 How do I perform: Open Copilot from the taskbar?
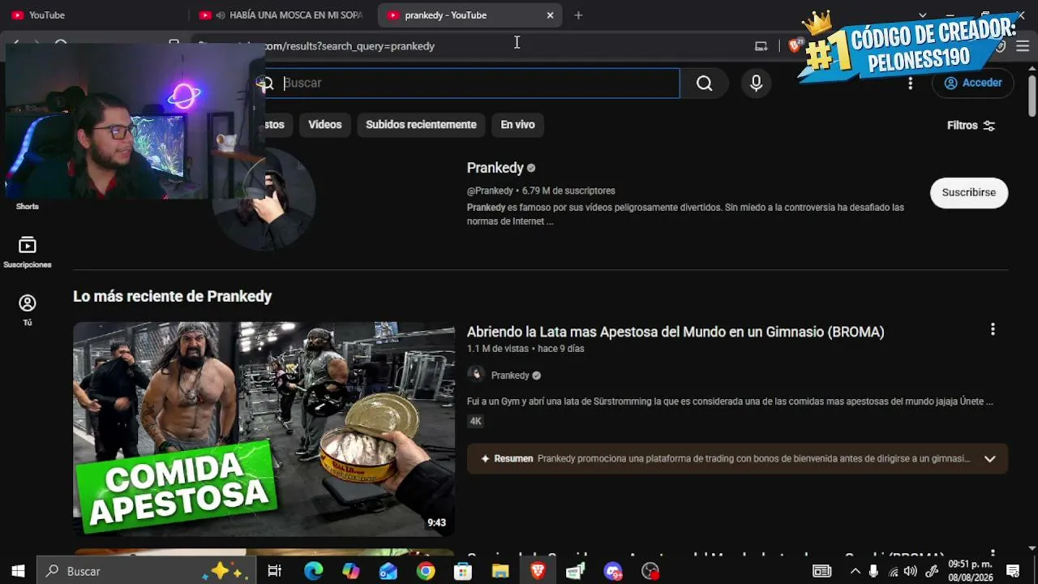coord(350,571)
